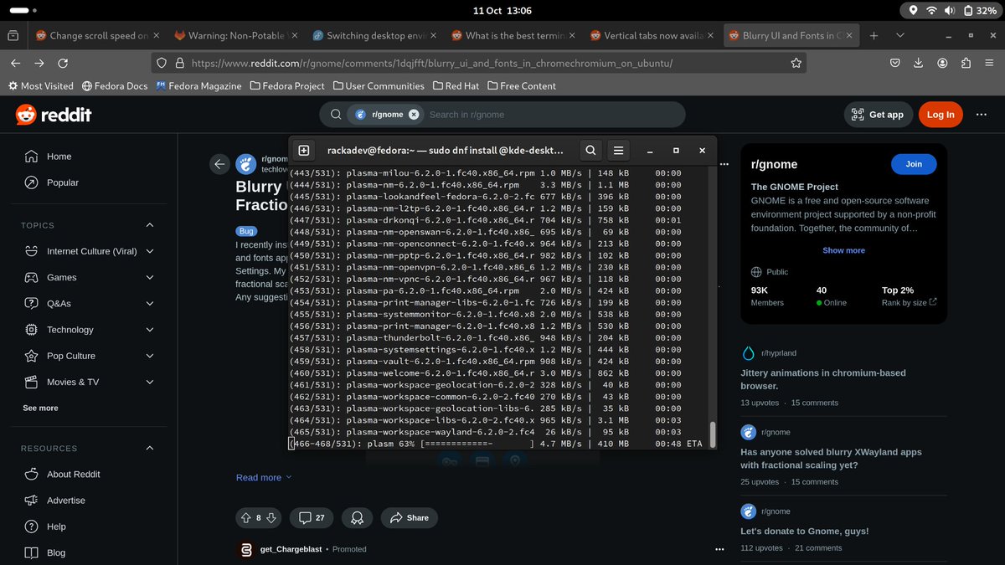Screen dimensions: 1005x565
Task: Expand the Movies & TV topic
Action: coord(150,382)
